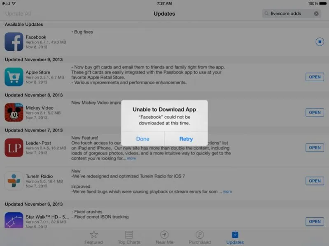Tap the Mickey Video app icon
The width and height of the screenshot is (329, 246).
point(14,113)
